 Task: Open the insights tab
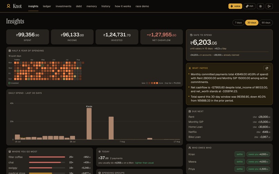click(x=33, y=6)
